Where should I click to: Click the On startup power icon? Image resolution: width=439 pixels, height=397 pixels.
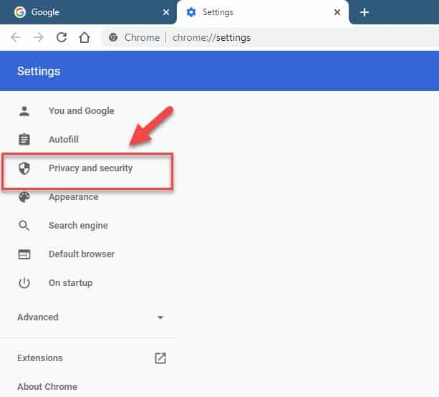click(x=24, y=283)
